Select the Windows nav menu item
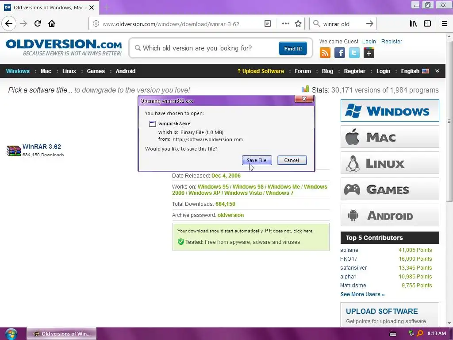 [x=18, y=71]
